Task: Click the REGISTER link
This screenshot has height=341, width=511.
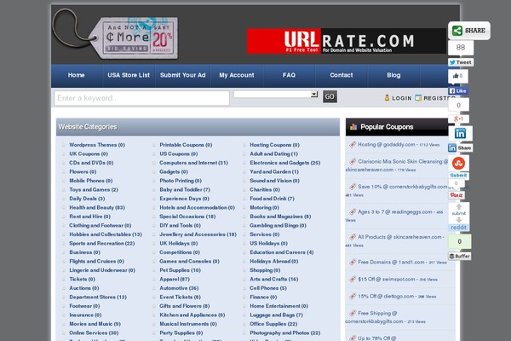Action: (x=439, y=98)
